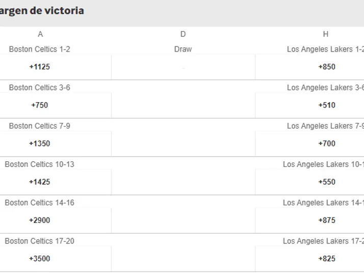Choose Boston Celtics 10-13 odds +1425
The width and height of the screenshot is (364, 273).
(x=40, y=182)
